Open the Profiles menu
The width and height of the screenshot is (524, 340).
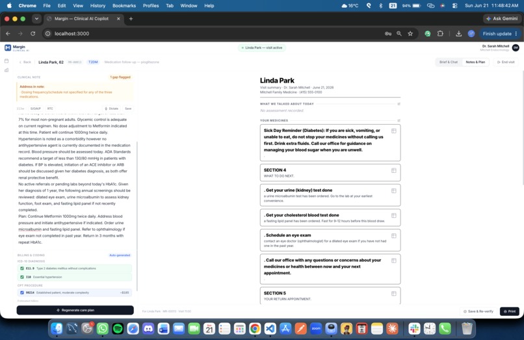pyautogui.click(x=151, y=6)
